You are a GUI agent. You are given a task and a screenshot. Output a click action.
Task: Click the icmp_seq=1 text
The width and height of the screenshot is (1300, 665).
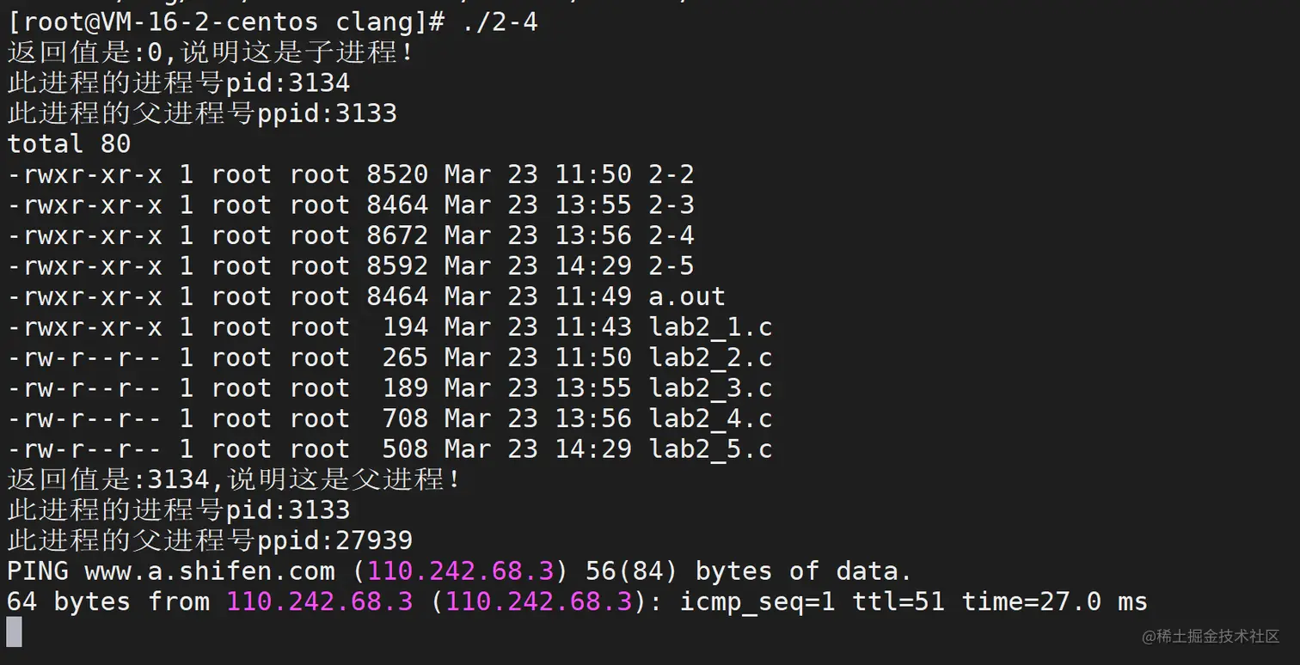tap(757, 602)
